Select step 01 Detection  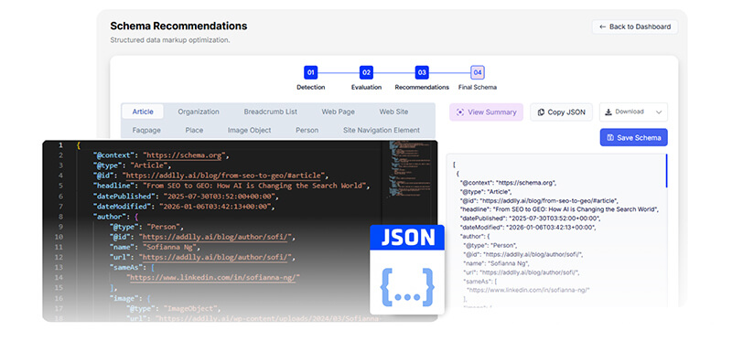coord(311,72)
